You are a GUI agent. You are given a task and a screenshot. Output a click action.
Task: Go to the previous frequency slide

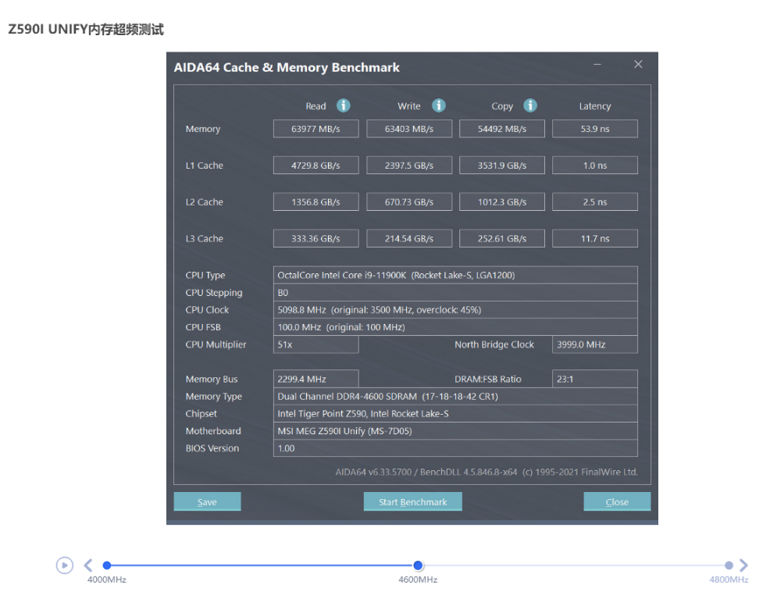pyautogui.click(x=88, y=565)
